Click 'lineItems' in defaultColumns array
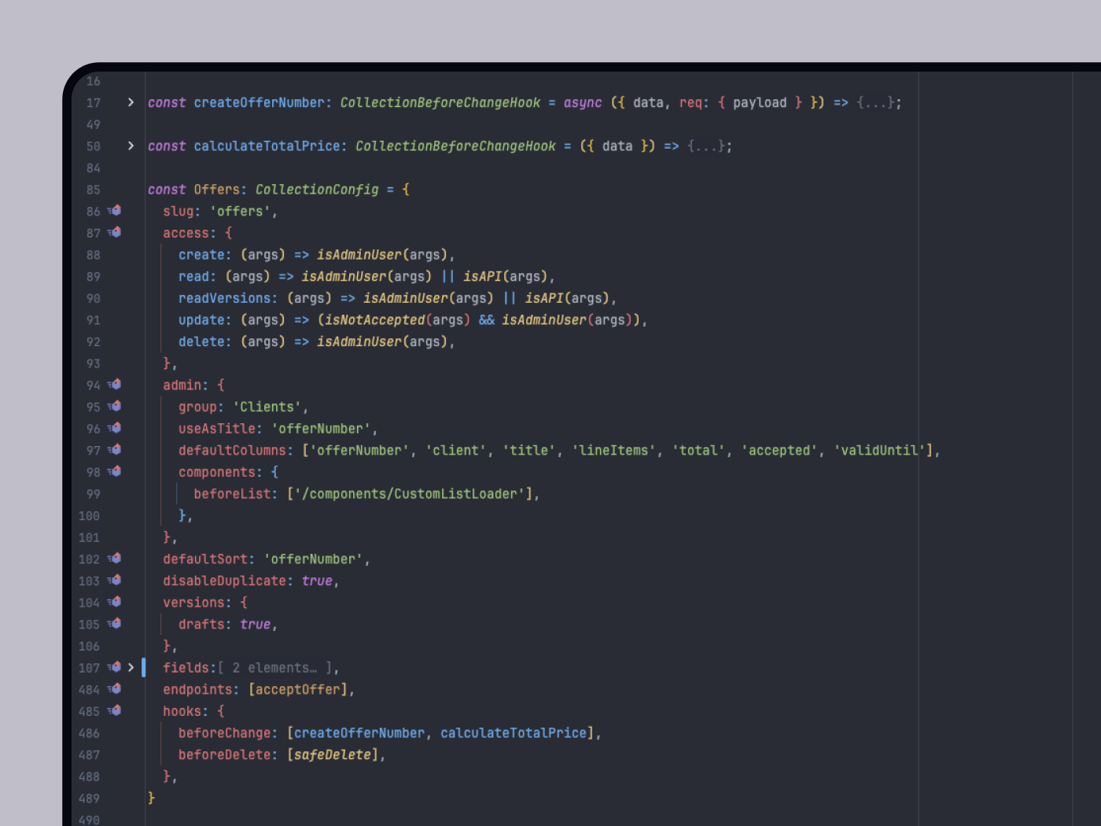The width and height of the screenshot is (1101, 826). click(613, 450)
